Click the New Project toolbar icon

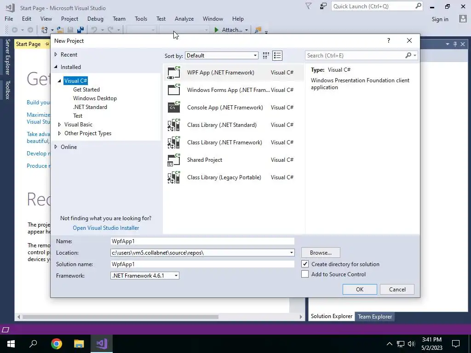(x=45, y=30)
